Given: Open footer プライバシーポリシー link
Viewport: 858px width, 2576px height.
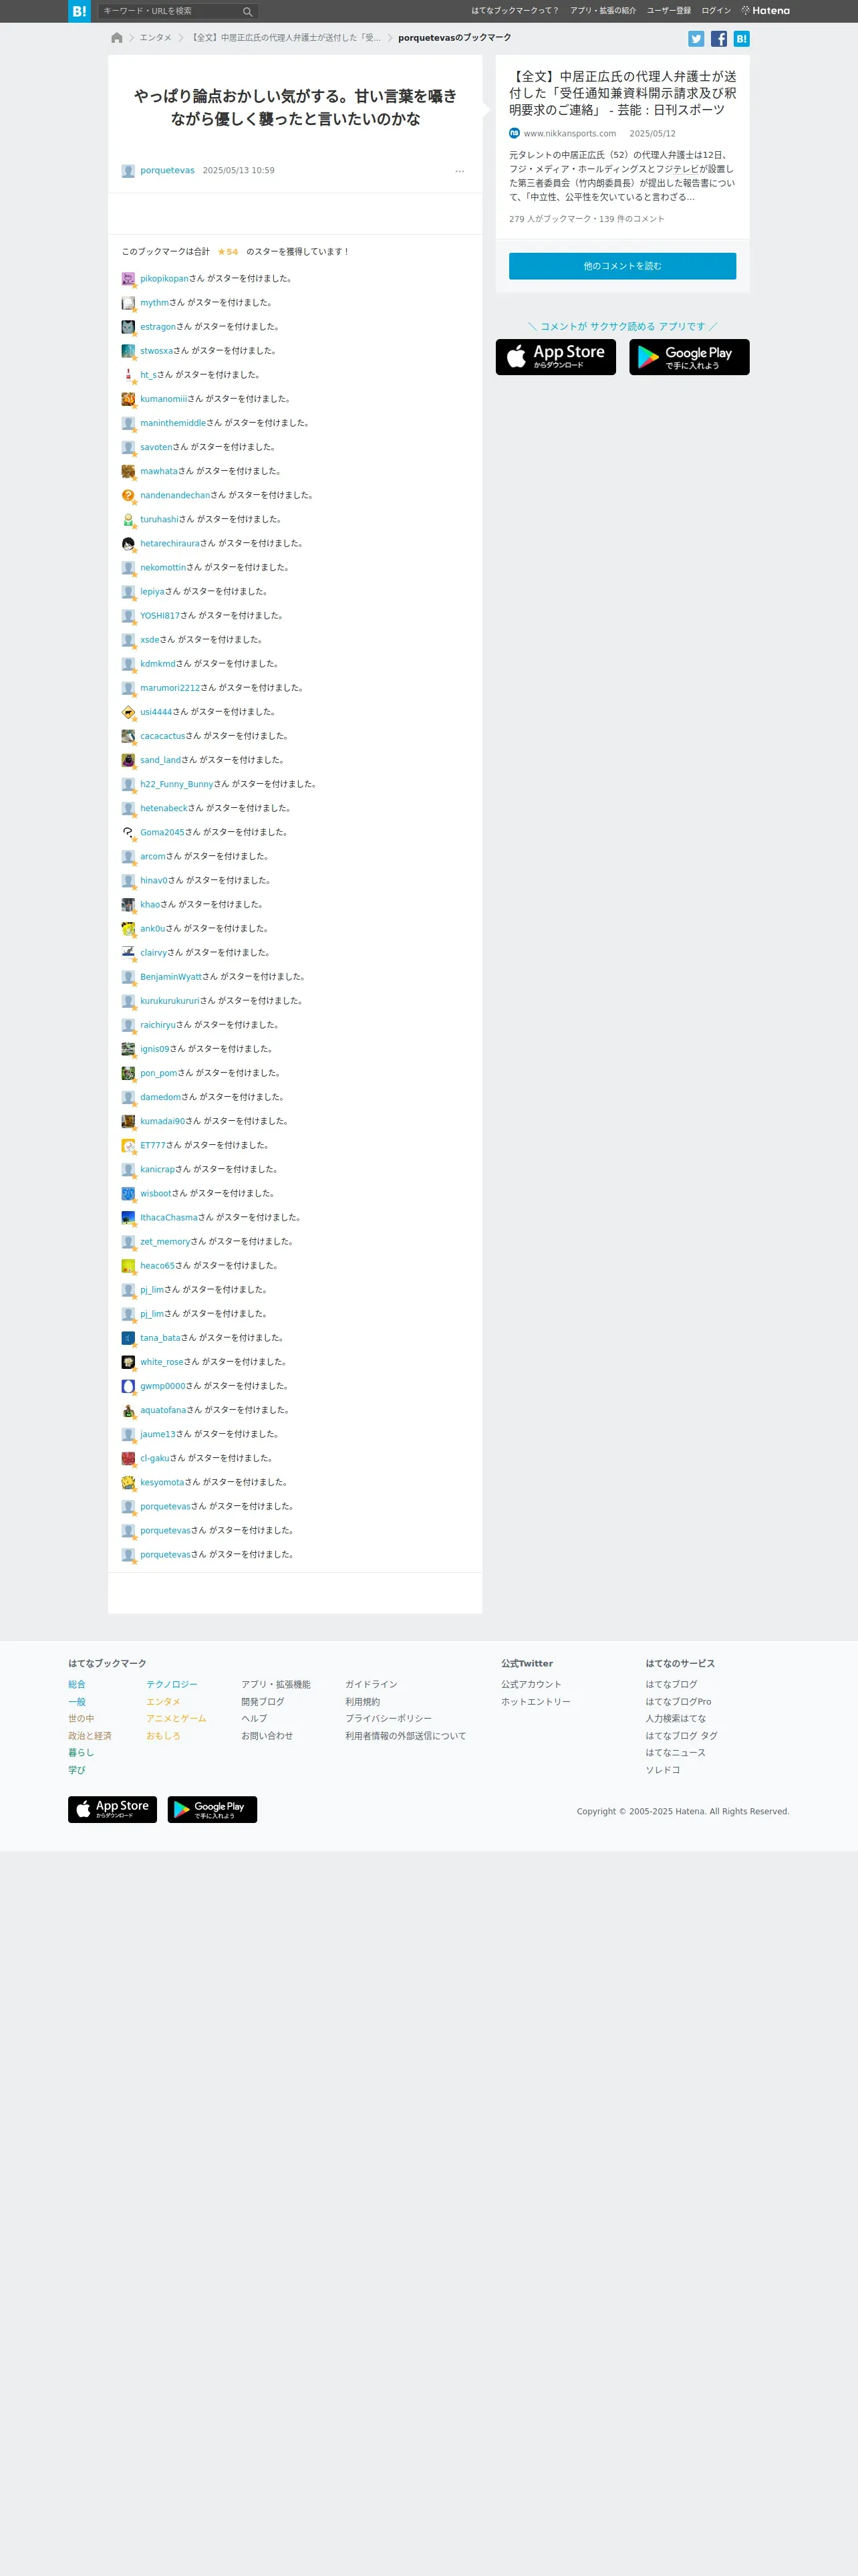Looking at the screenshot, I should coord(388,1719).
